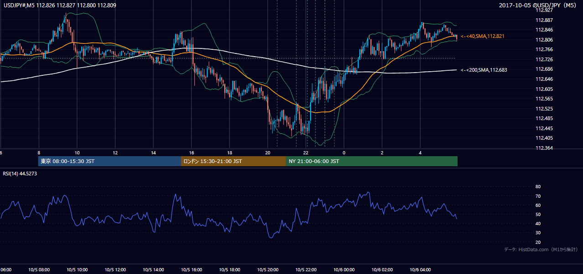583x274 pixels.
Task: Click the RSI scale value 30
Action: pos(538,232)
